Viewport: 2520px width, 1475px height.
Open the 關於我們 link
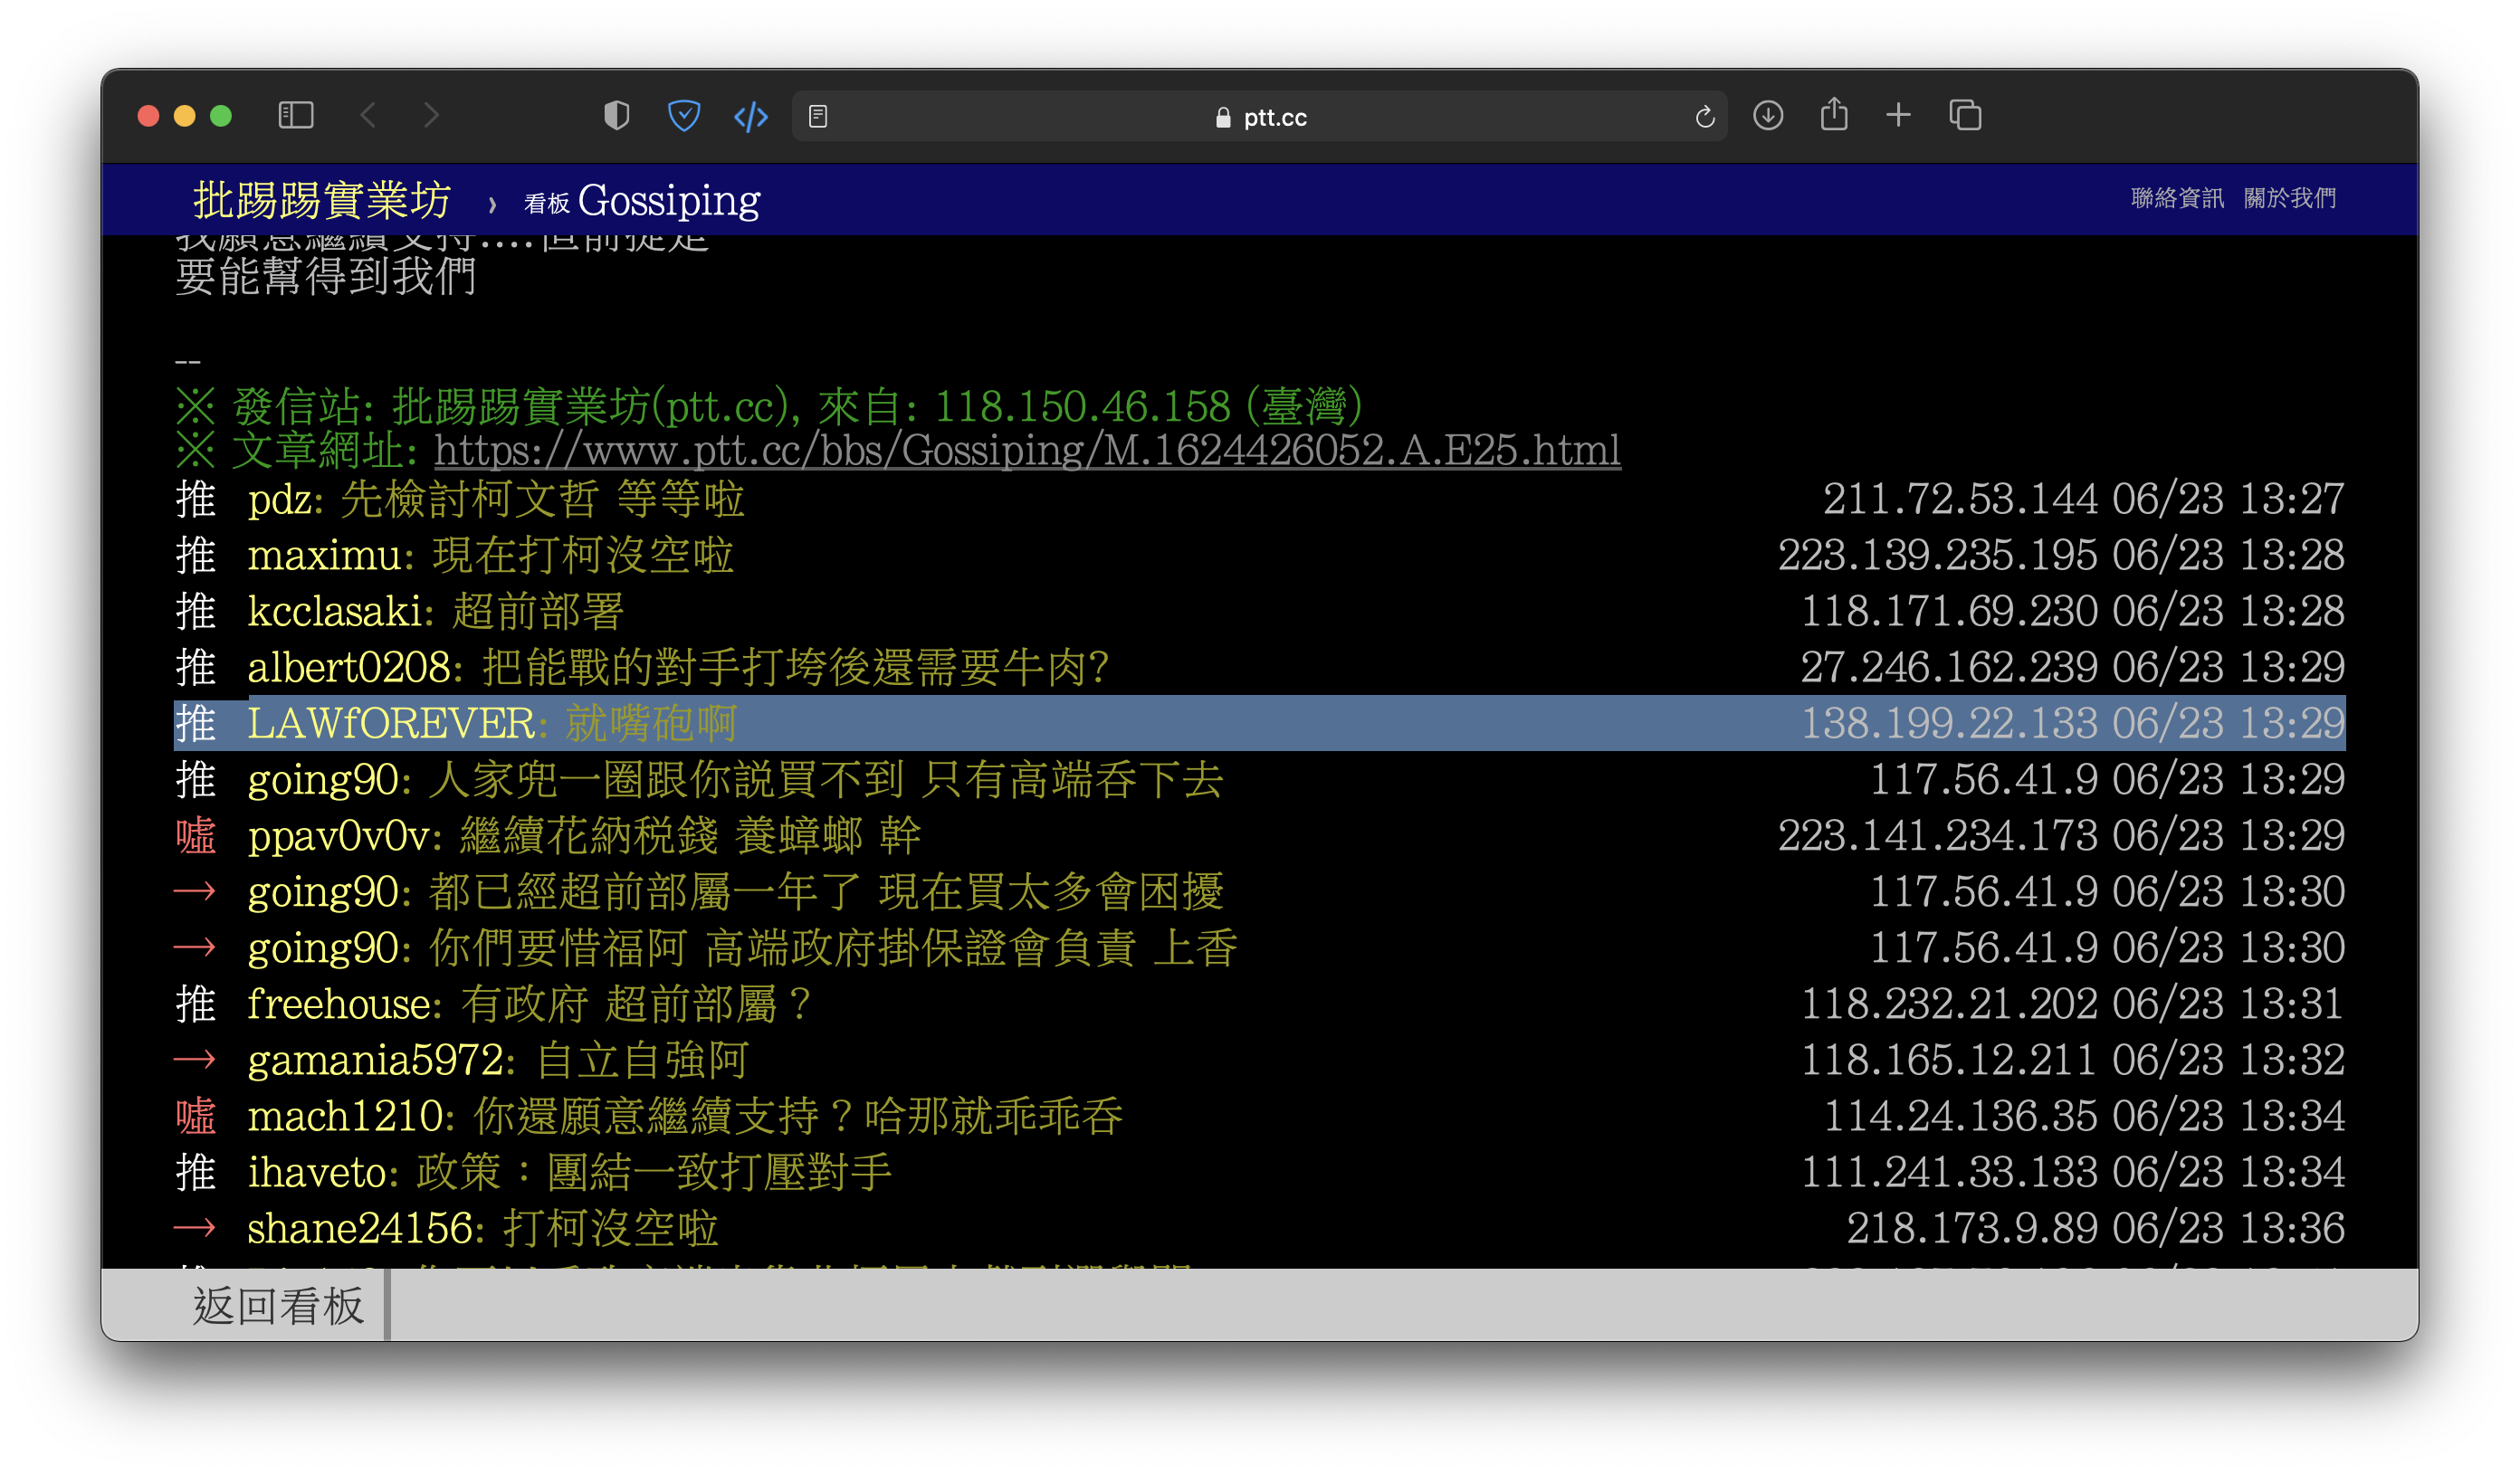[x=2290, y=198]
